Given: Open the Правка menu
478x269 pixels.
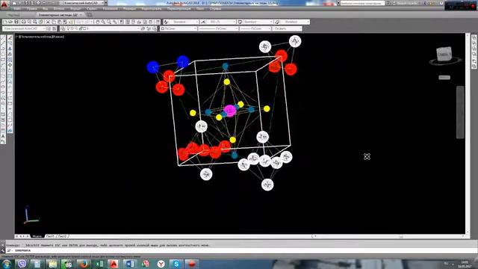Looking at the screenshot, I should (31, 9).
